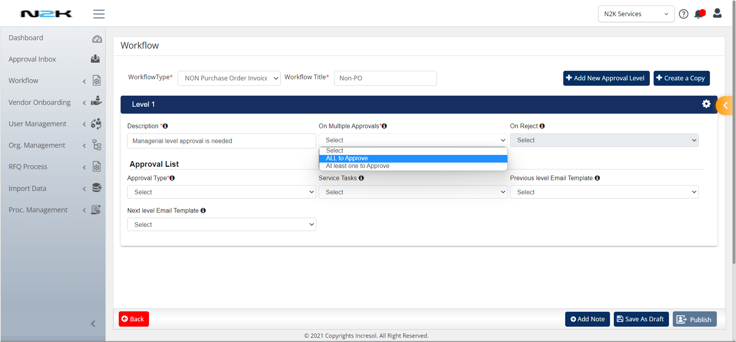The image size is (736, 342).
Task: Open Vendor Onboarding menu in sidebar
Action: (40, 102)
